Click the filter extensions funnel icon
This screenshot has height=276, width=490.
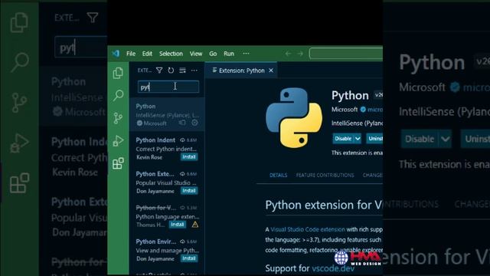click(159, 71)
